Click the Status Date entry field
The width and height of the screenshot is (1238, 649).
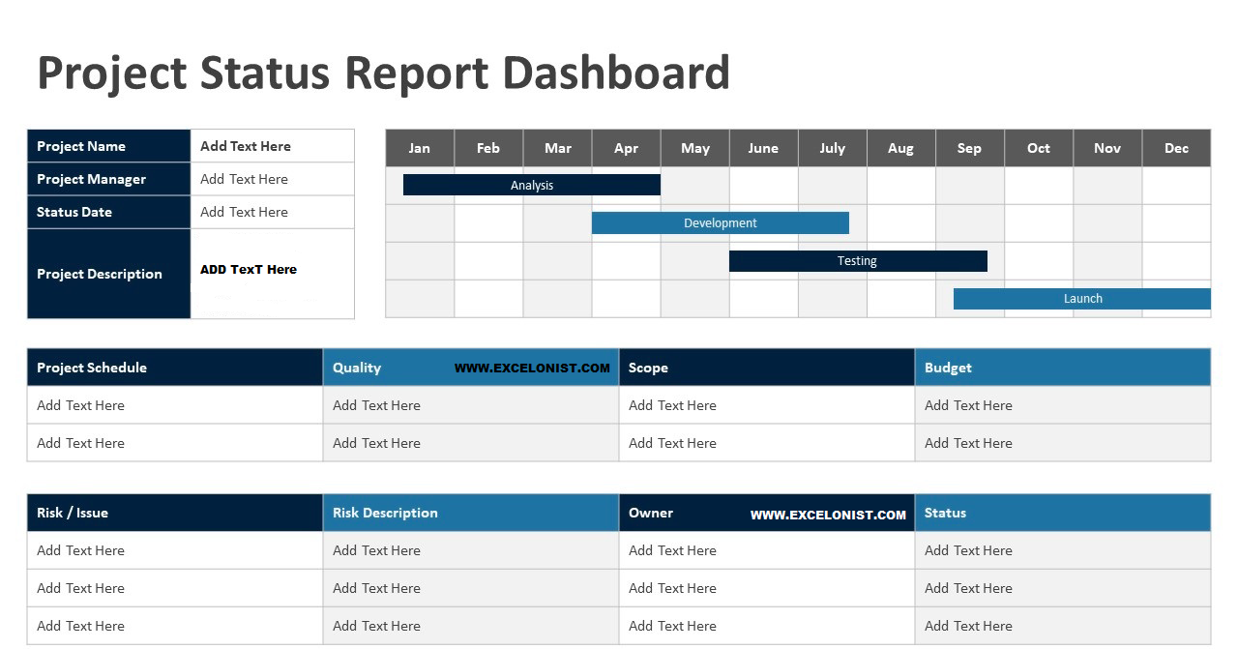[272, 212]
